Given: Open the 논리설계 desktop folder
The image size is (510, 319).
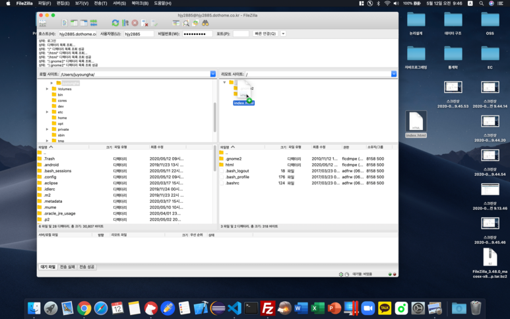Looking at the screenshot, I should point(416,23).
